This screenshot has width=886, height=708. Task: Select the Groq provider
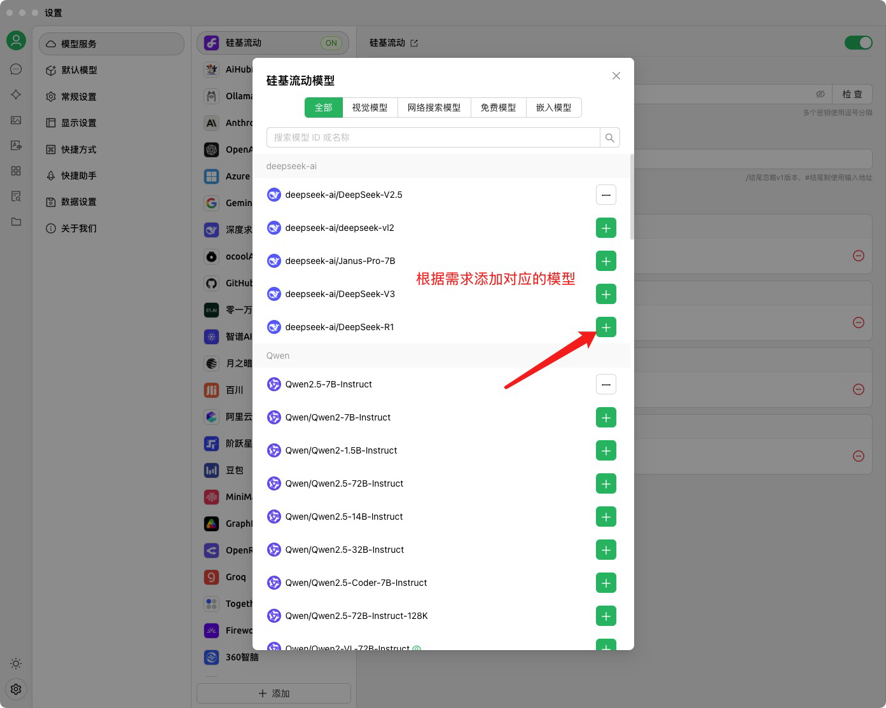pyautogui.click(x=225, y=577)
